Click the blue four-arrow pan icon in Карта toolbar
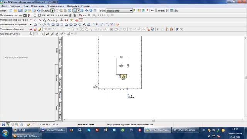 [86, 10]
